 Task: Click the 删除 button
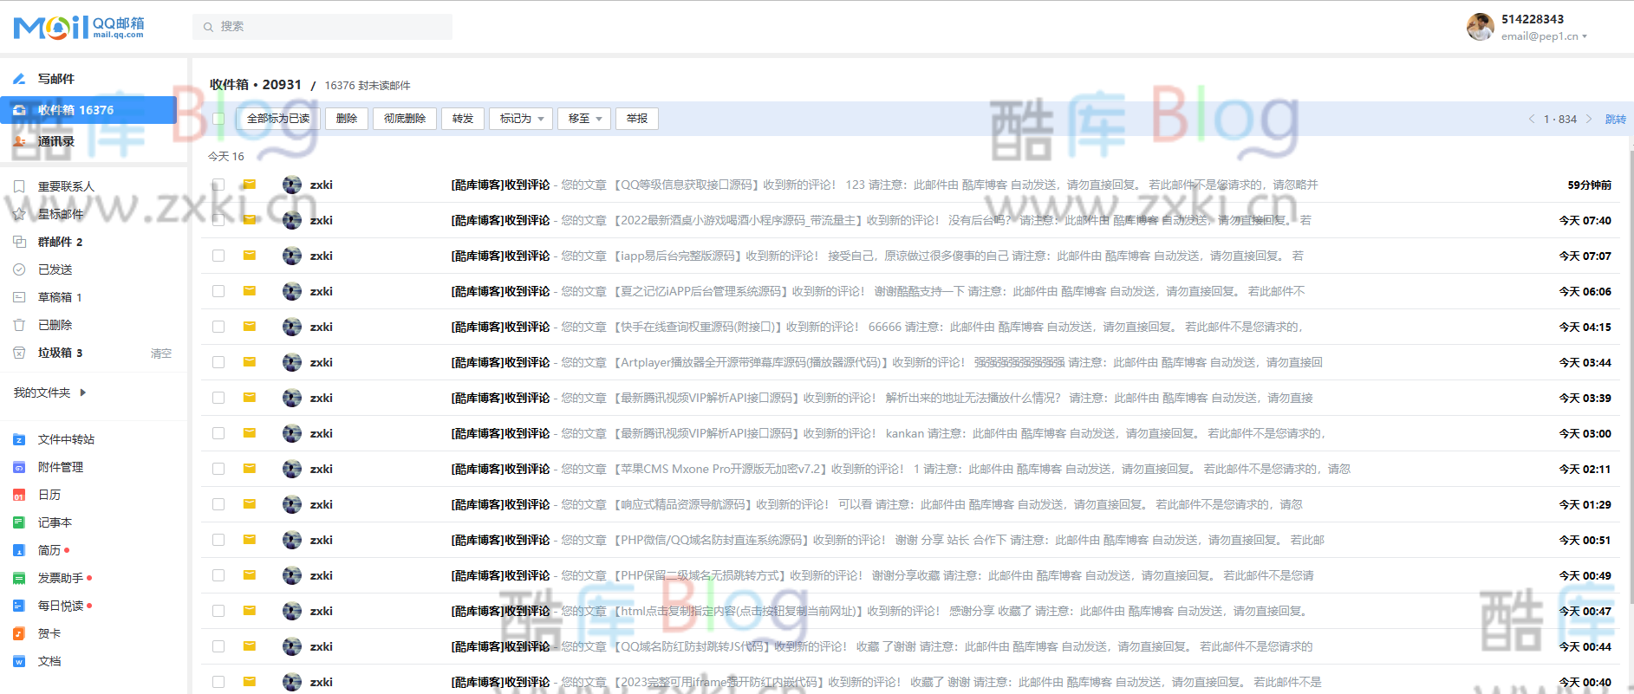pos(347,119)
